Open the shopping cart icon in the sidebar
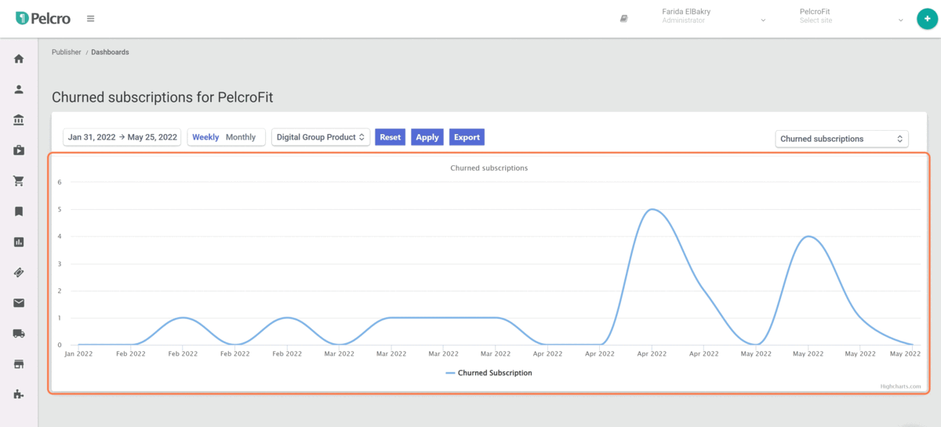The width and height of the screenshot is (941, 427). [x=19, y=181]
